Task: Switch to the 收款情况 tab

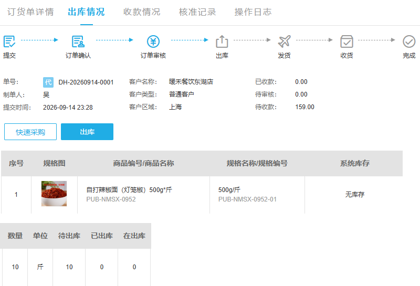Action: [142, 12]
